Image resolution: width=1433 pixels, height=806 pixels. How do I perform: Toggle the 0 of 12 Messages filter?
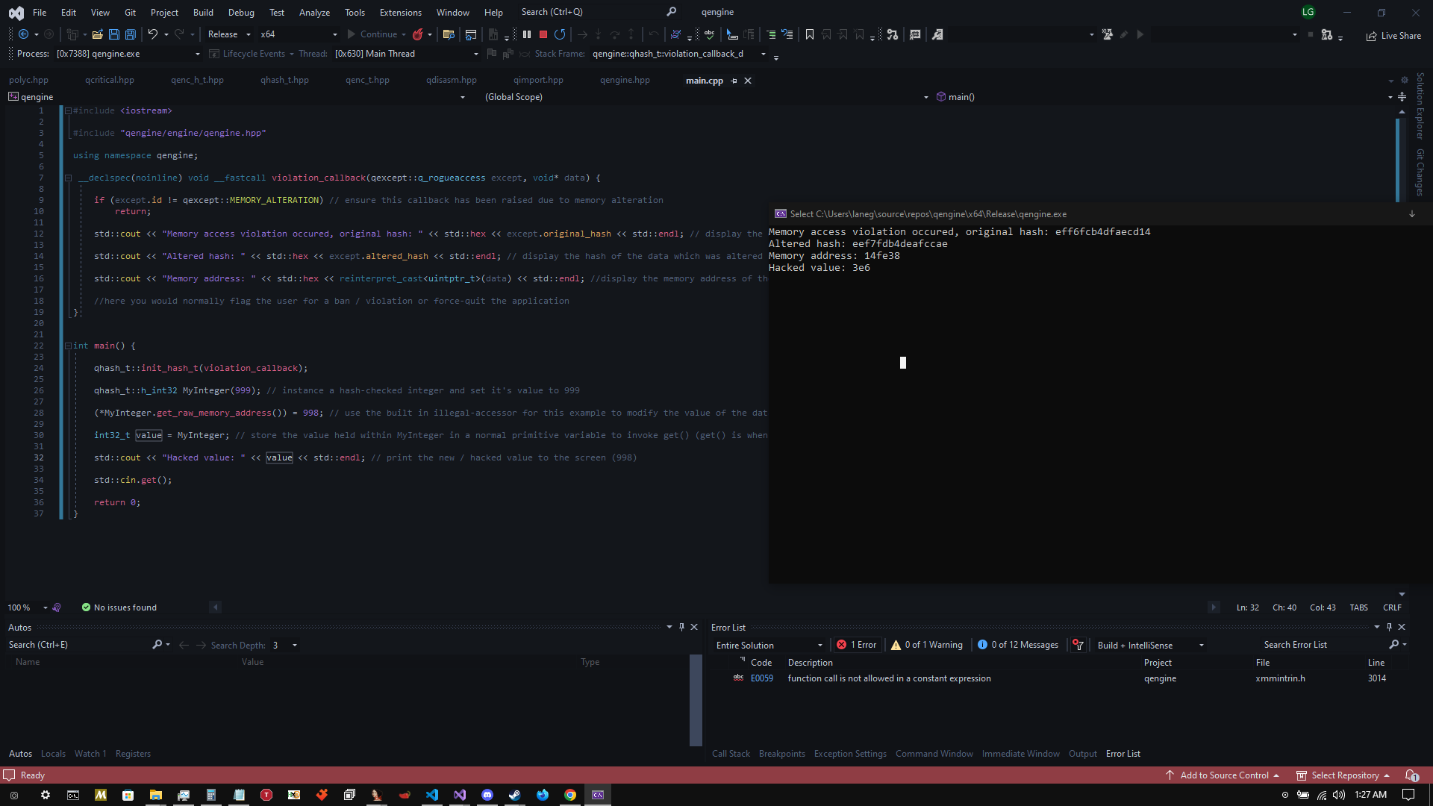point(1017,645)
